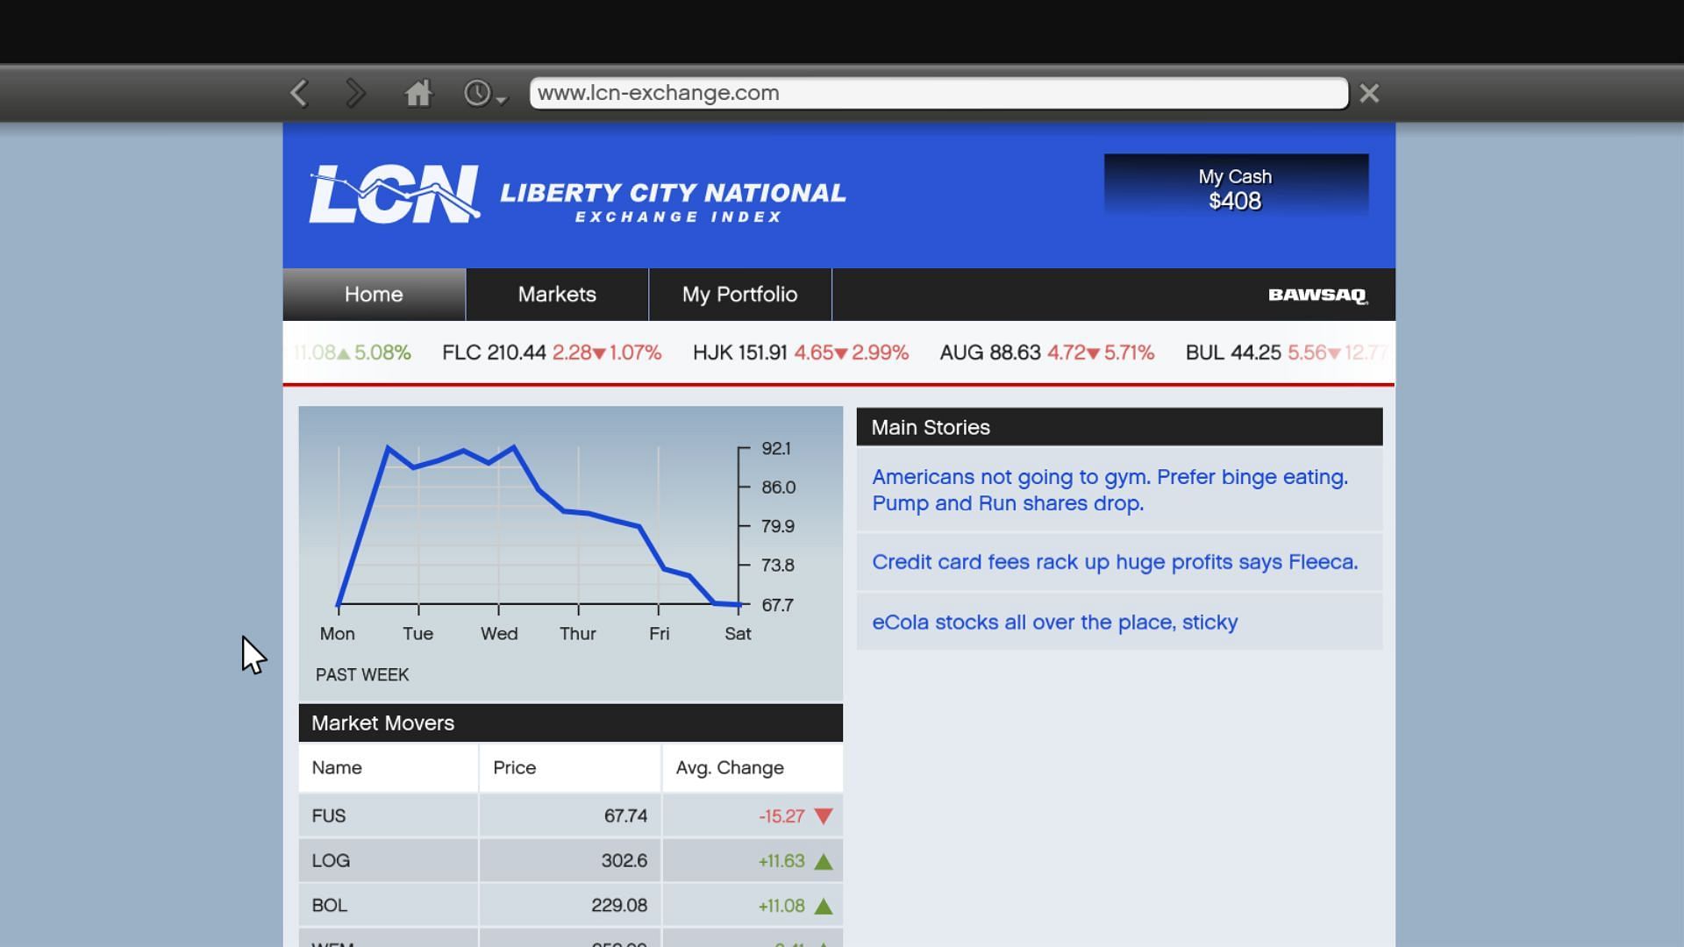The height and width of the screenshot is (947, 1684).
Task: Read the Pump and Run shares story
Action: 1109,490
